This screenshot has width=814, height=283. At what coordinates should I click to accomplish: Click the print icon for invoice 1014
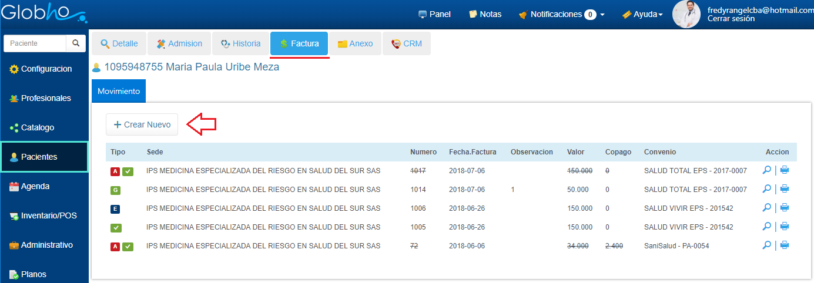click(784, 189)
